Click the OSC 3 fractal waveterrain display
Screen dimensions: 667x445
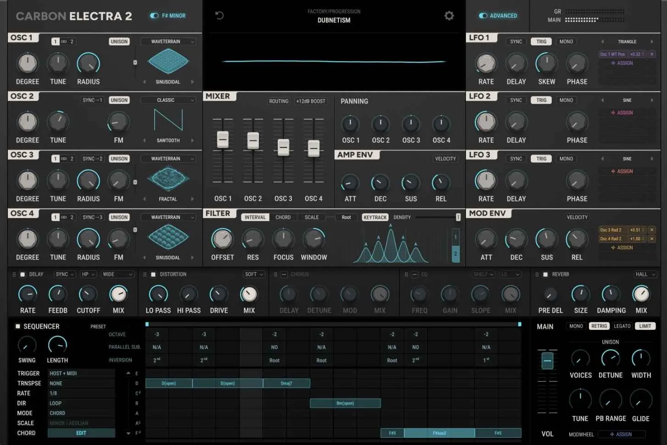click(168, 179)
